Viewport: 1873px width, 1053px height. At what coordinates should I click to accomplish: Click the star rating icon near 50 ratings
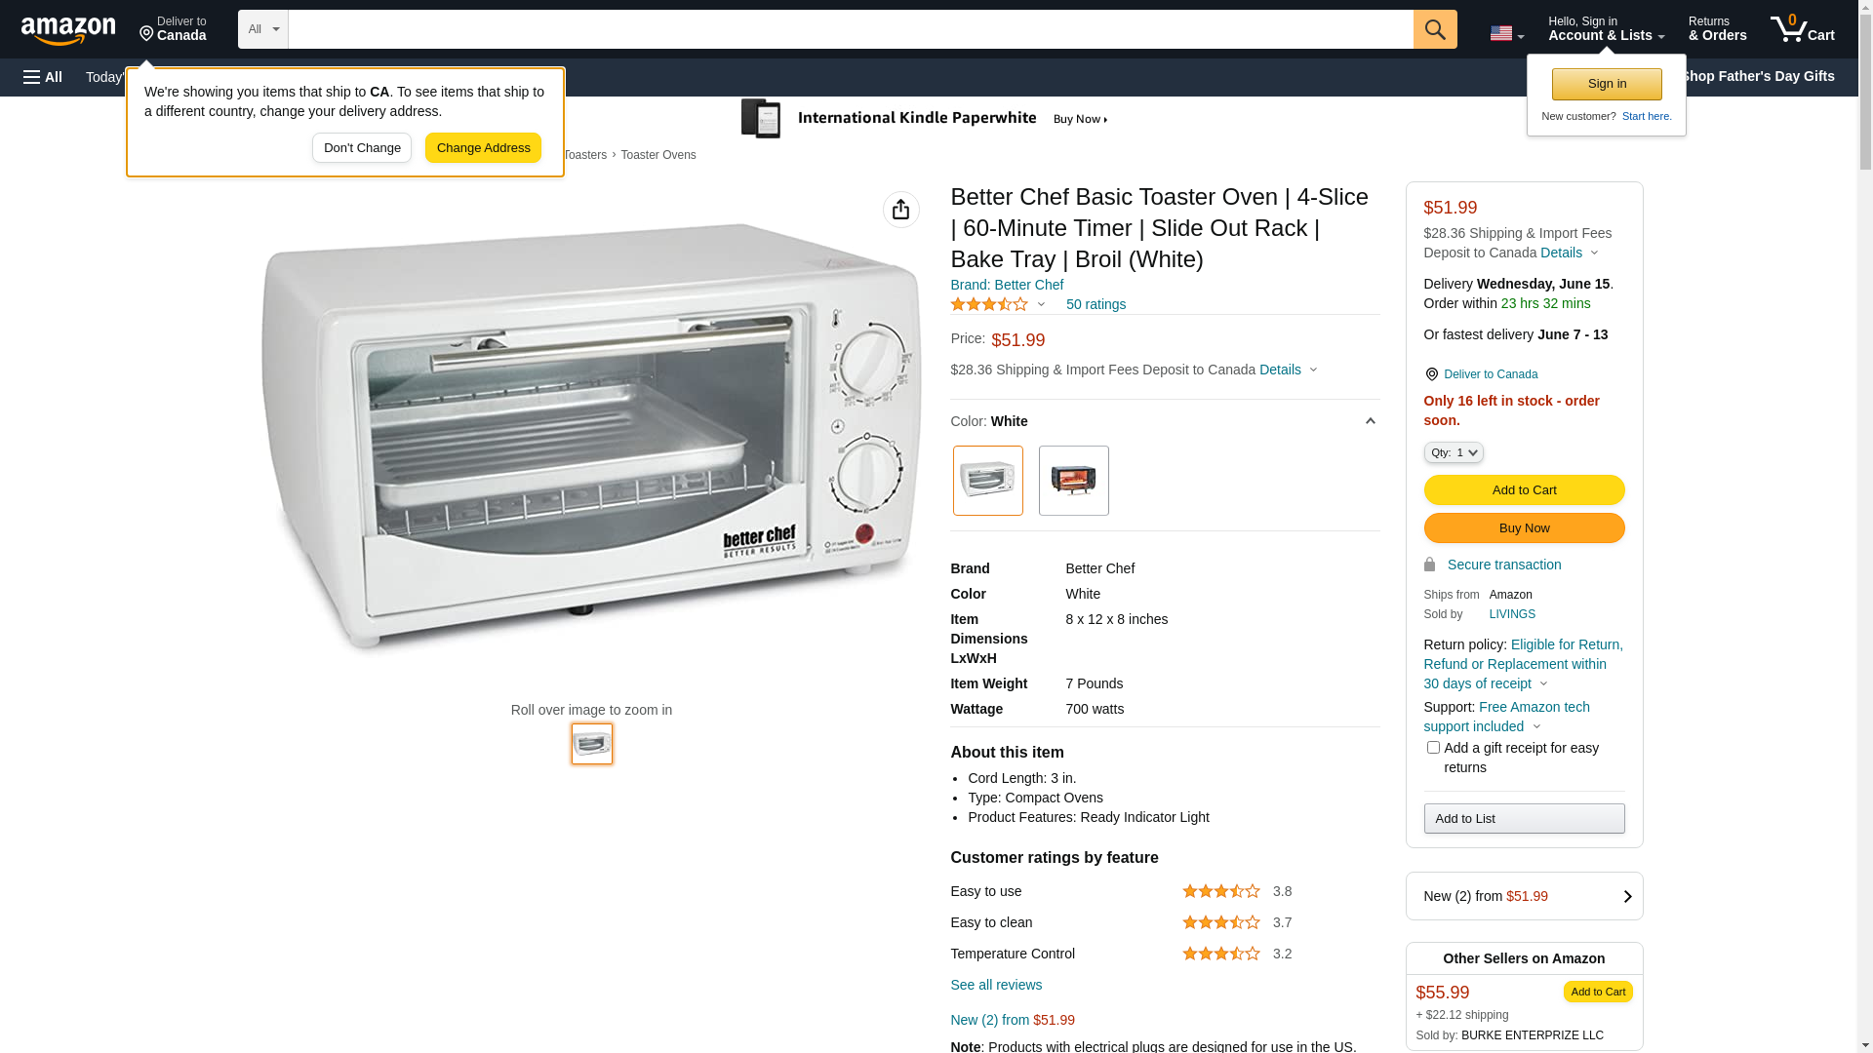tap(989, 304)
